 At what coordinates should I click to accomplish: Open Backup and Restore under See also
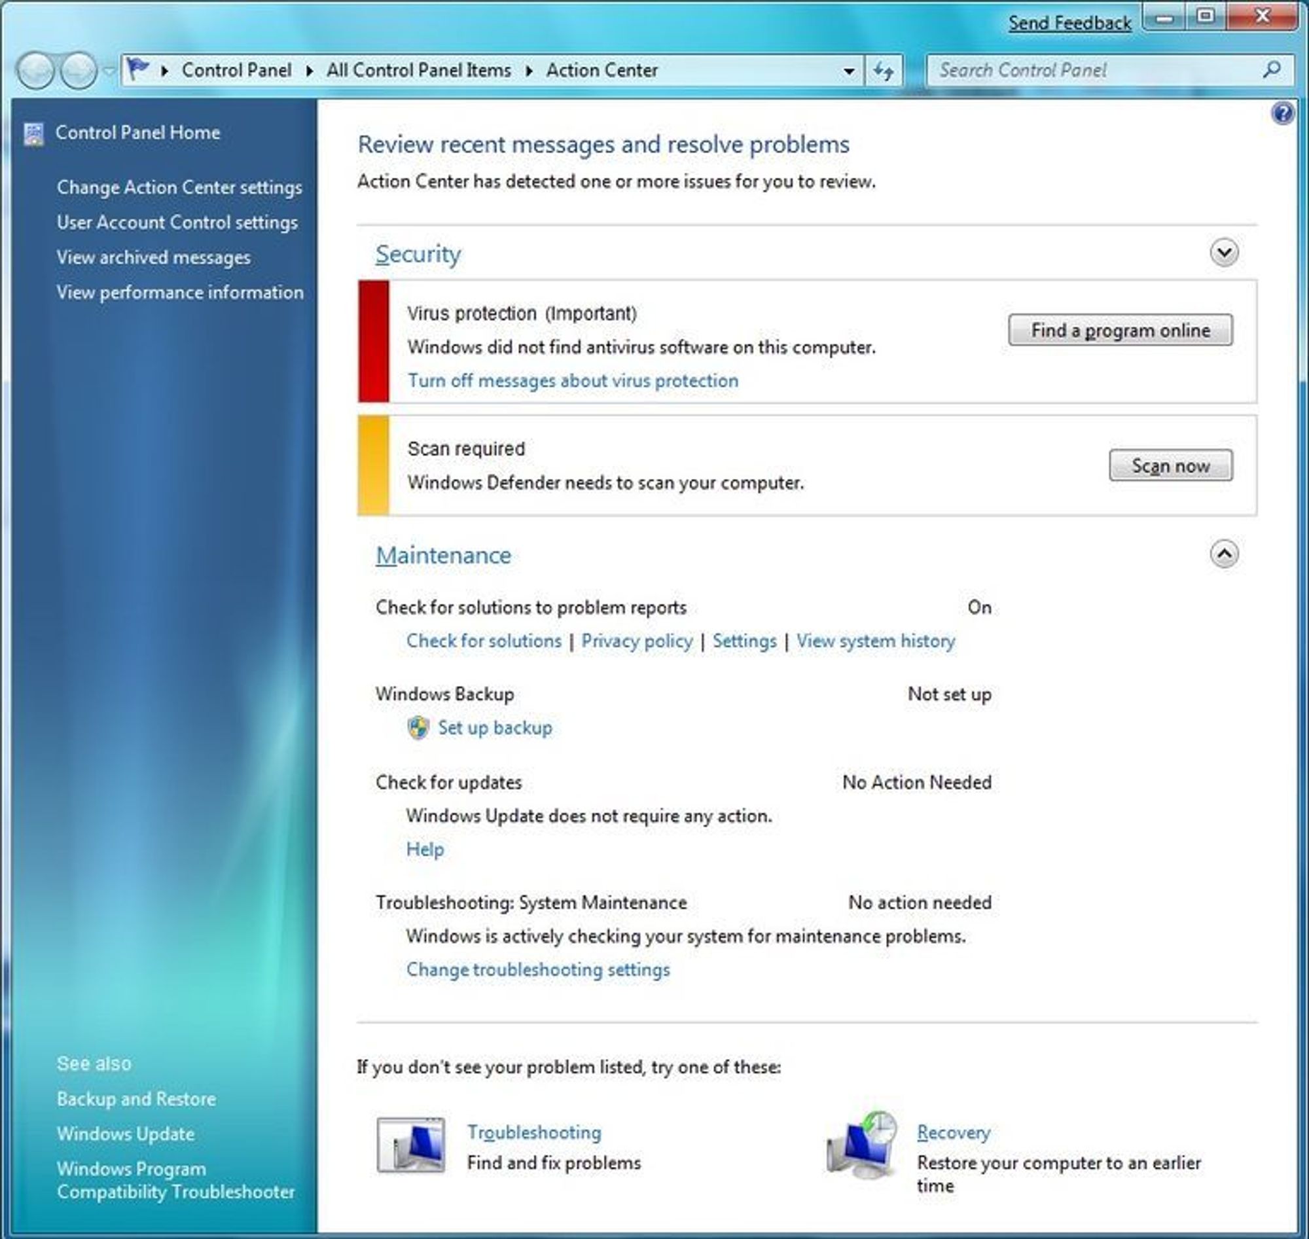(136, 1099)
